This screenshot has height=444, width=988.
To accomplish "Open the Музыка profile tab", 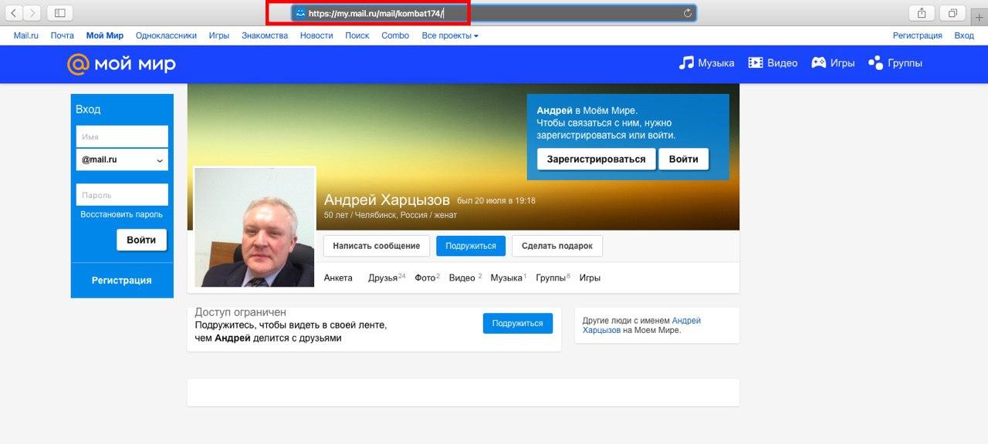I will [x=508, y=277].
